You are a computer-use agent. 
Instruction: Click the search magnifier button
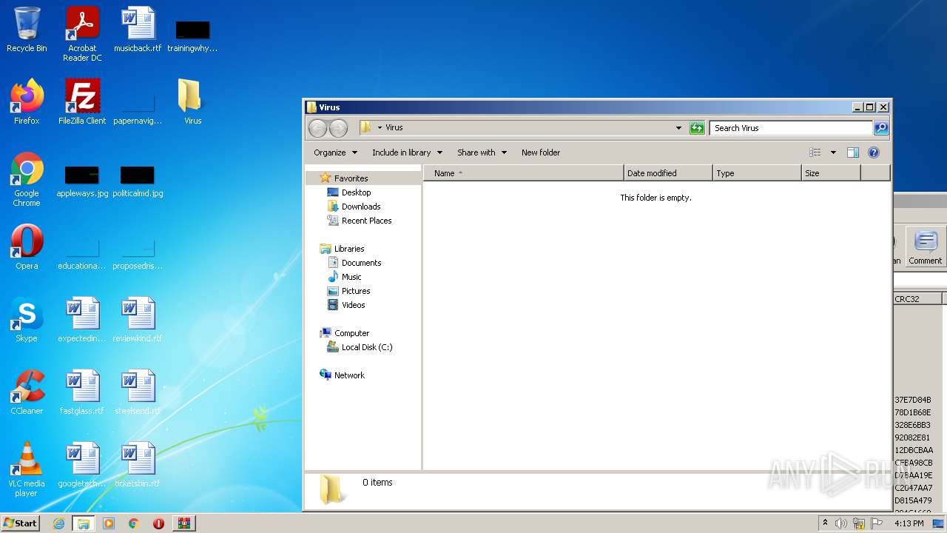pyautogui.click(x=881, y=128)
